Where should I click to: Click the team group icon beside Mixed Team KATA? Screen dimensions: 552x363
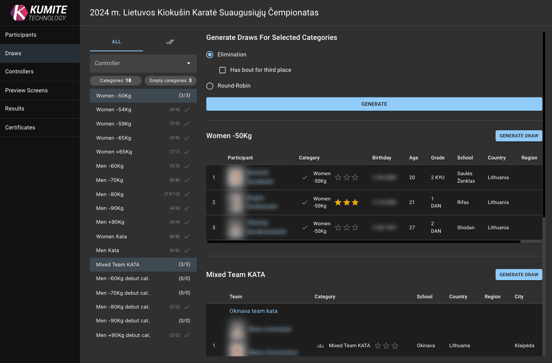click(x=320, y=345)
